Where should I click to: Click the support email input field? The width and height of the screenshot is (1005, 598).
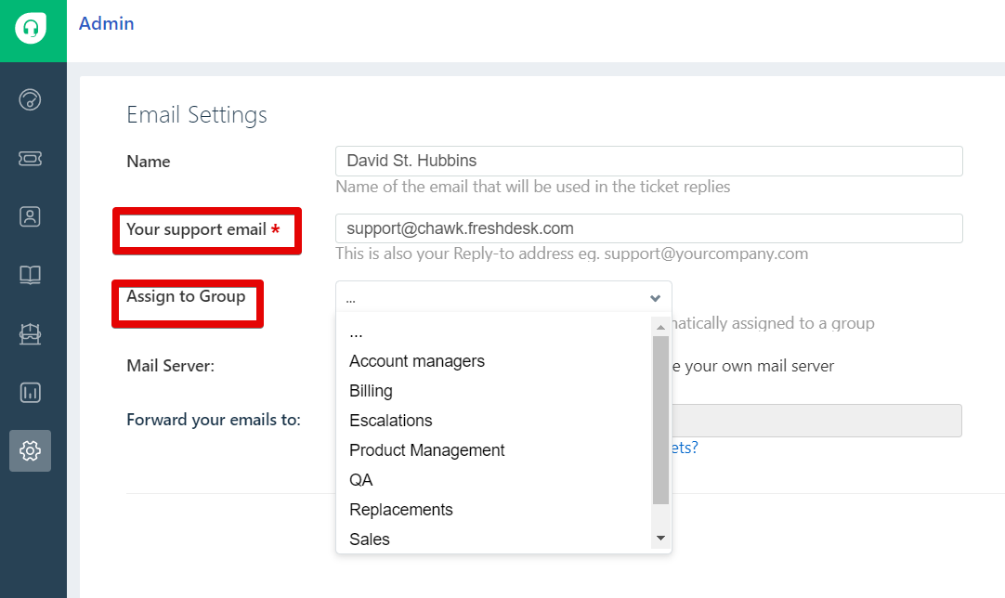(648, 228)
